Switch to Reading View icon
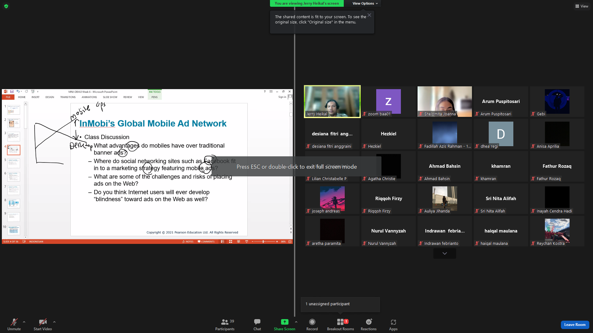 click(x=238, y=242)
